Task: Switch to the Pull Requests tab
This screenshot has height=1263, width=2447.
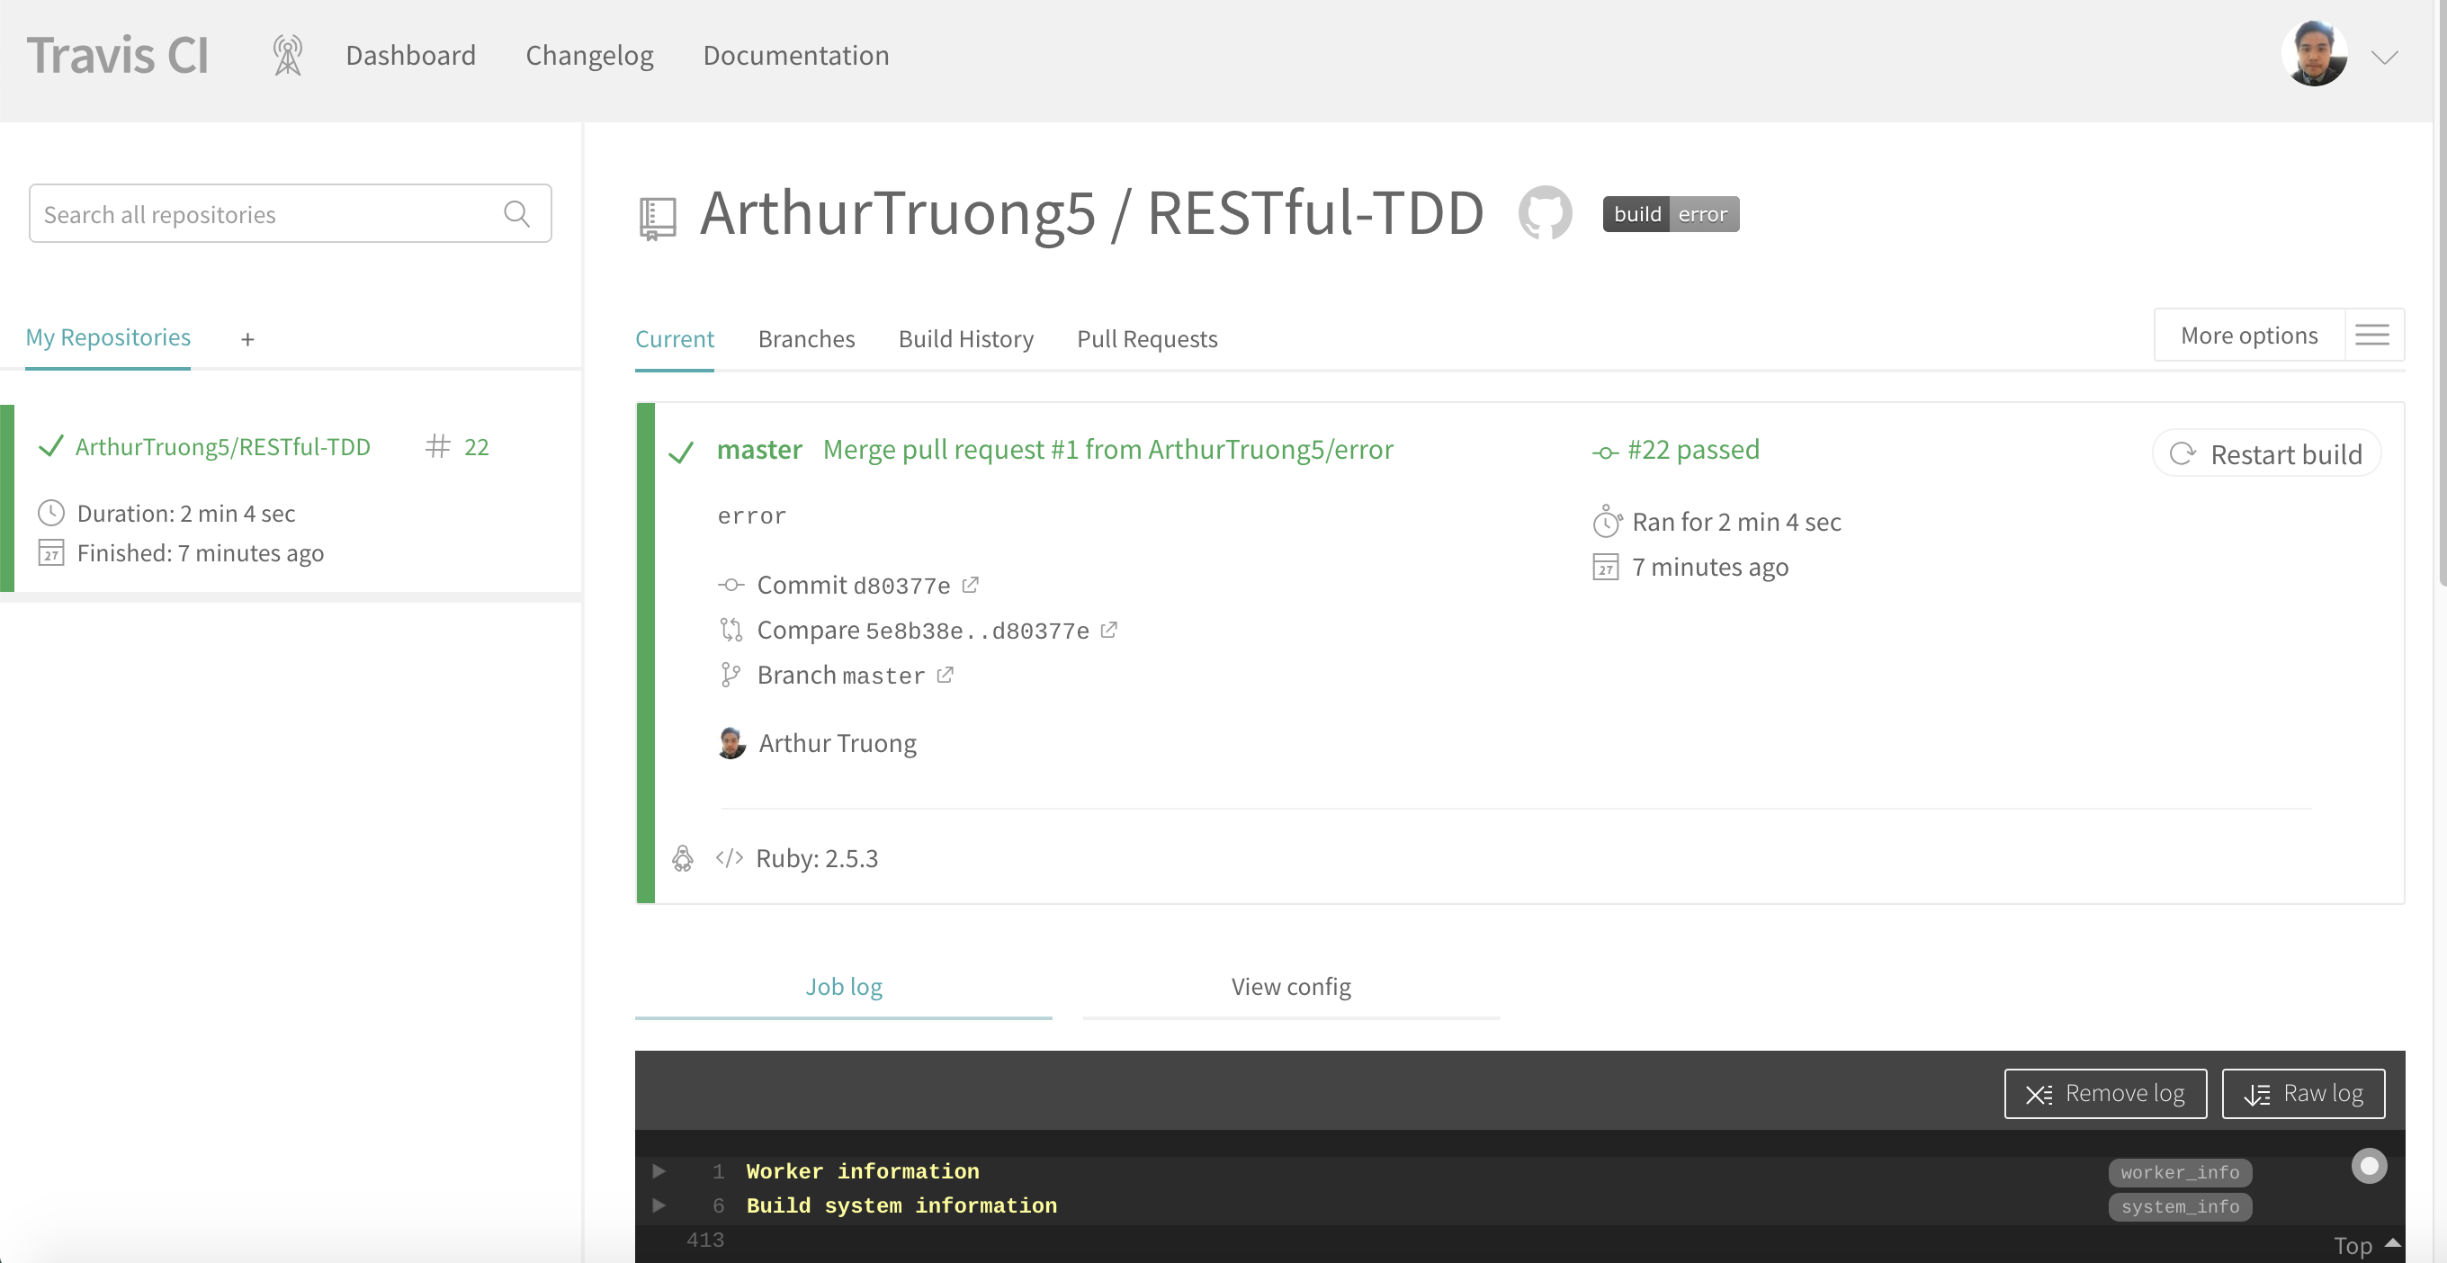Action: [1146, 338]
